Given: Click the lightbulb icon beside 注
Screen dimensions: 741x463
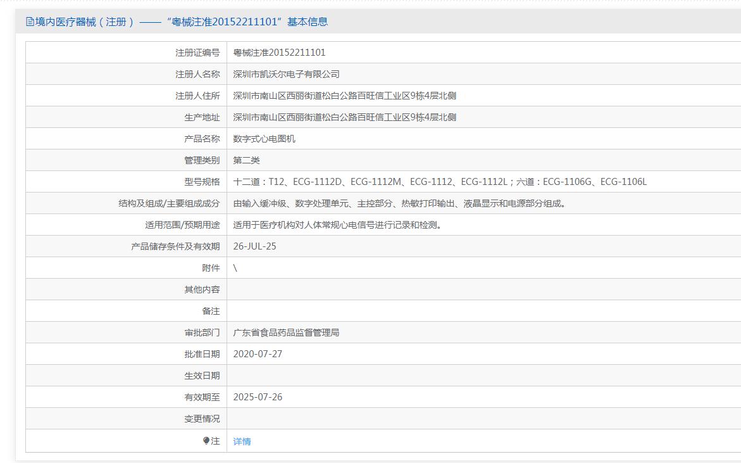Looking at the screenshot, I should [x=206, y=441].
